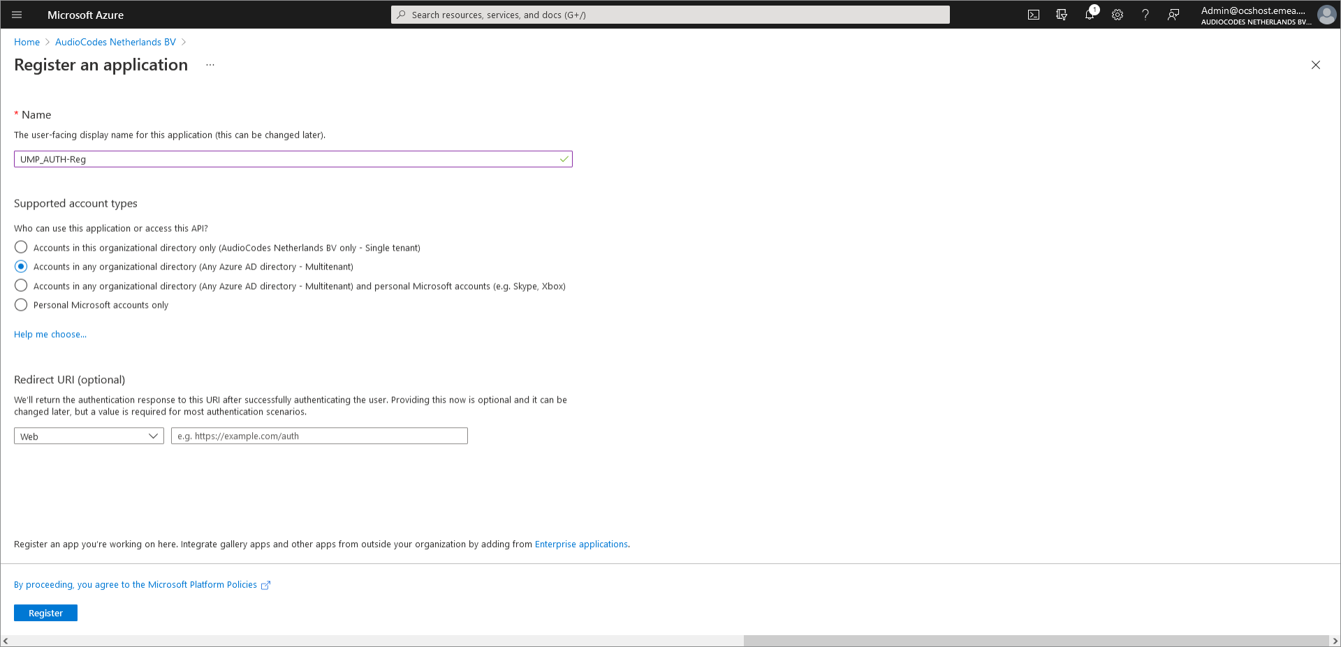Click the scrollbar right arrow

(x=1335, y=641)
